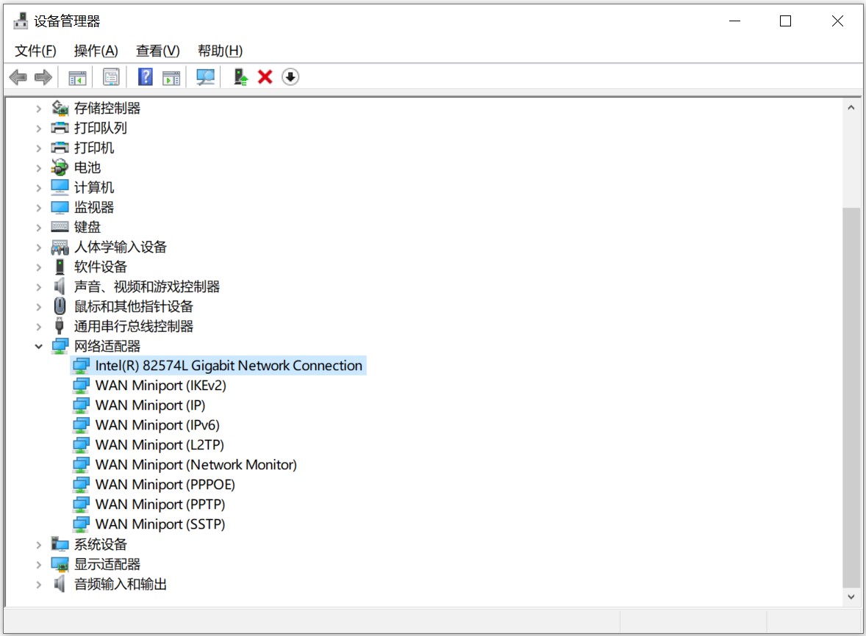Toggle the console tree pane icon
This screenshot has height=636, width=866.
(77, 77)
